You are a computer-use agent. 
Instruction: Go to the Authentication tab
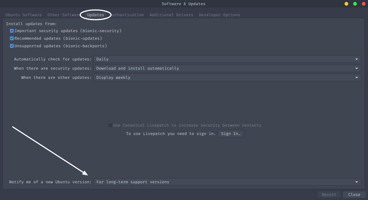pyautogui.click(x=127, y=15)
